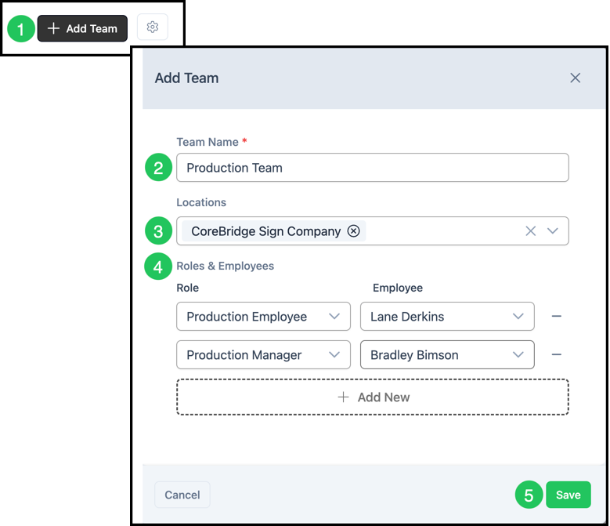Click the Team Name label
The height and width of the screenshot is (526, 610).
click(208, 142)
